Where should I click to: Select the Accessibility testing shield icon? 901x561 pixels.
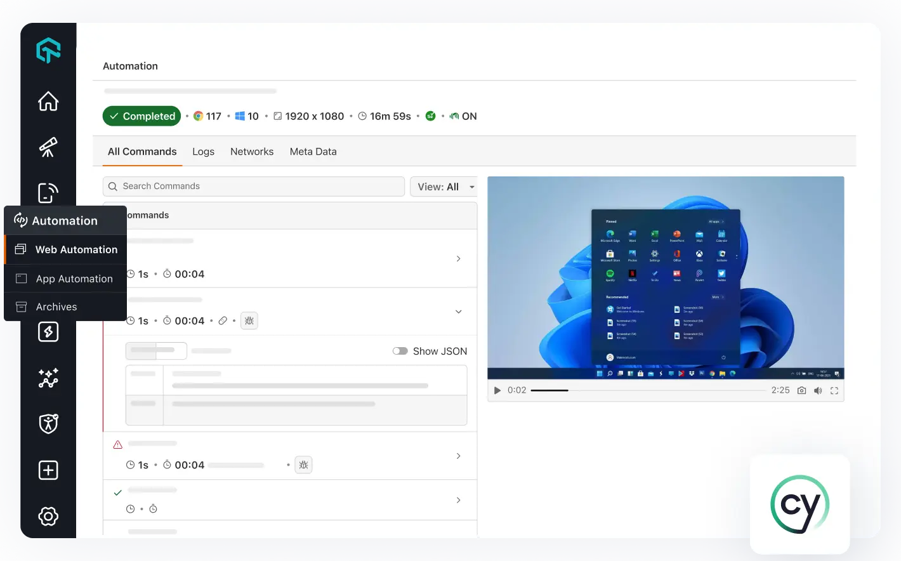point(48,423)
